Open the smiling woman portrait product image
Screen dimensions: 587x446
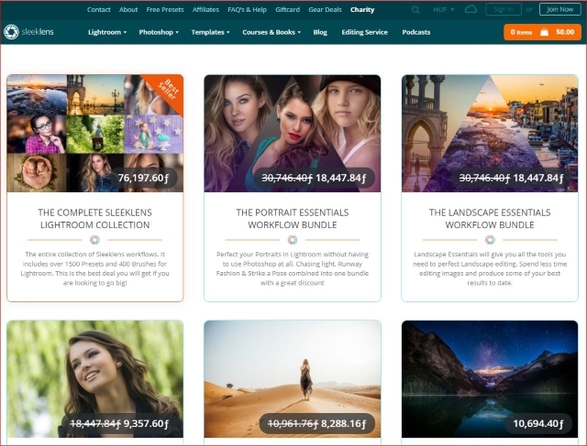tap(95, 379)
